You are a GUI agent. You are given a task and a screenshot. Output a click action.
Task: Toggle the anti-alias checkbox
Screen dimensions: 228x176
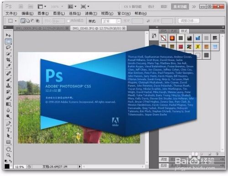click(68, 21)
